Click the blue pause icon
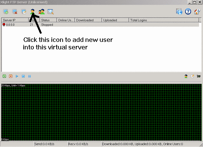 click(30, 76)
